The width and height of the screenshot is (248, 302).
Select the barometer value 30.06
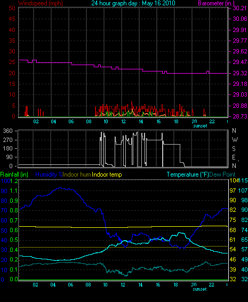click(240, 19)
